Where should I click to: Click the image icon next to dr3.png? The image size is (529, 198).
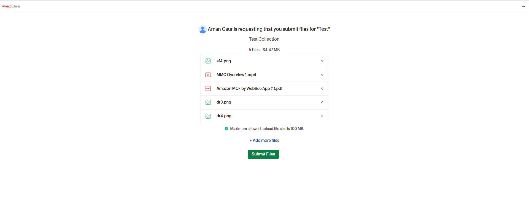pos(208,102)
